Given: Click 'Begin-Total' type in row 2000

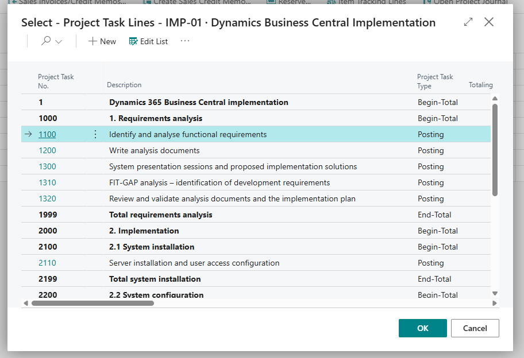Looking at the screenshot, I should click(438, 231).
